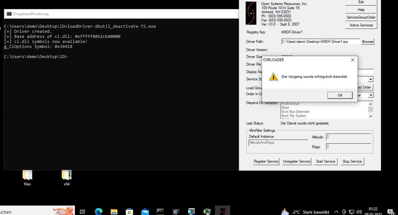Image resolution: width=398 pixels, height=215 pixels.
Task: Open Mail app from taskbar
Action: [145, 211]
